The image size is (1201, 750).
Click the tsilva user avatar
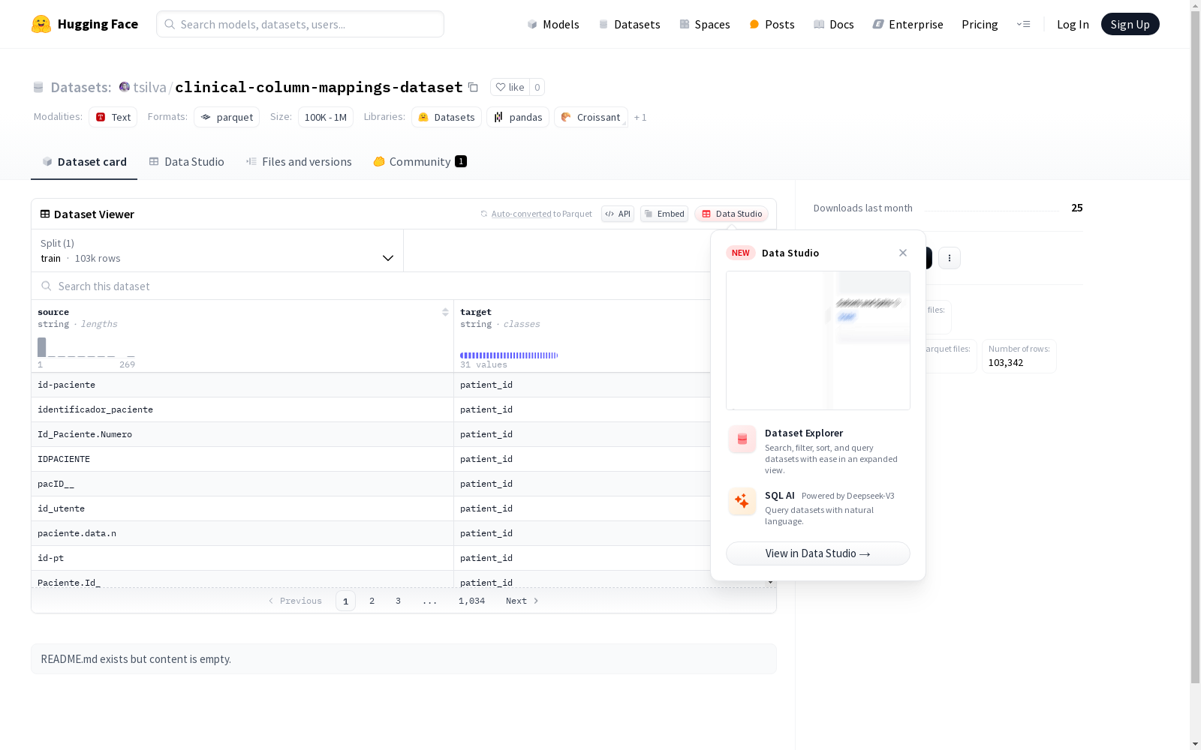[125, 87]
